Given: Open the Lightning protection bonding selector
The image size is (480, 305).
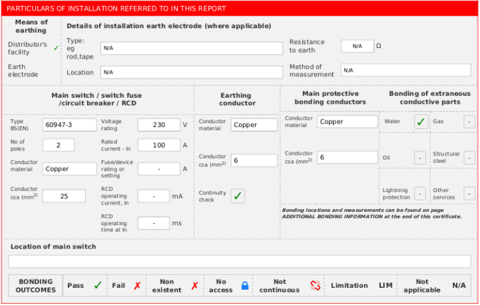Looking at the screenshot, I should click(x=421, y=193).
